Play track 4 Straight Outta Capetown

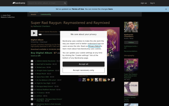[x=32, y=70]
